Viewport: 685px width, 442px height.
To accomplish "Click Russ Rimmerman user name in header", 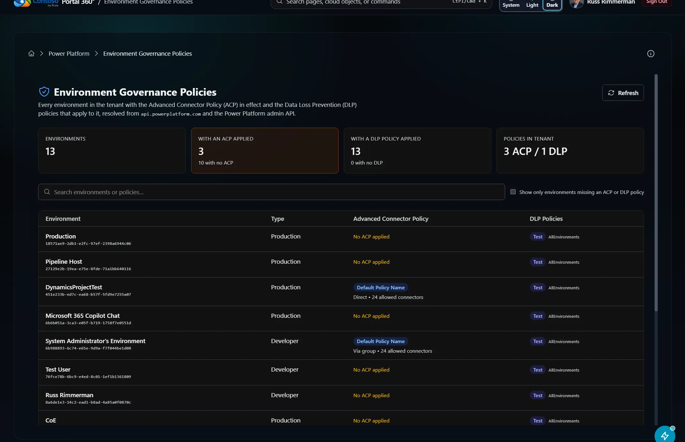I will [611, 2].
